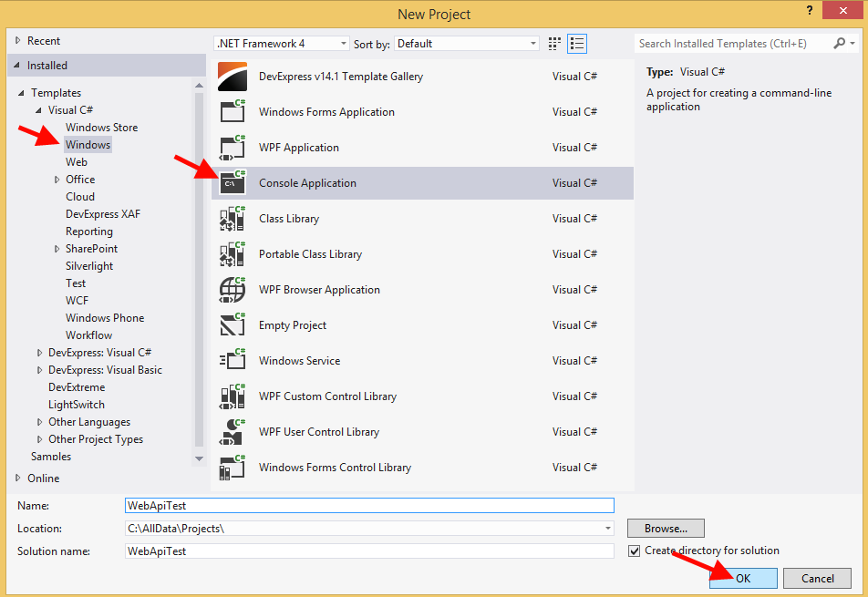The width and height of the screenshot is (868, 597).
Task: Click the WPF Application template icon
Action: (232, 148)
